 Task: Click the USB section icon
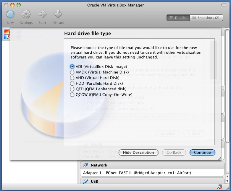85,181
